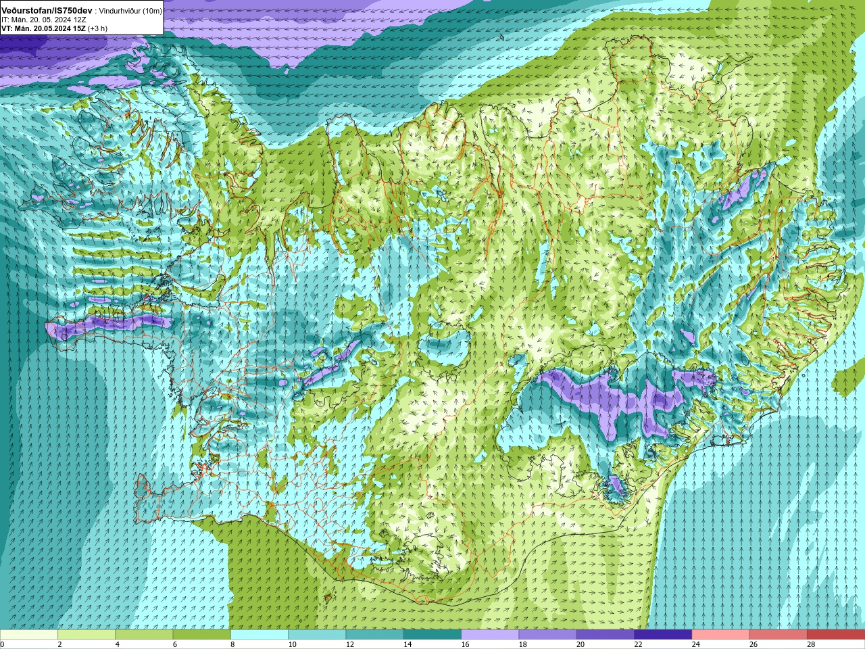
Task: Click the pale yellow 0–2 legend swatch
Action: tap(29, 635)
